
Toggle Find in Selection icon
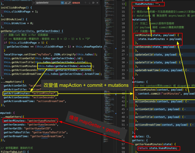tap(93, 3)
